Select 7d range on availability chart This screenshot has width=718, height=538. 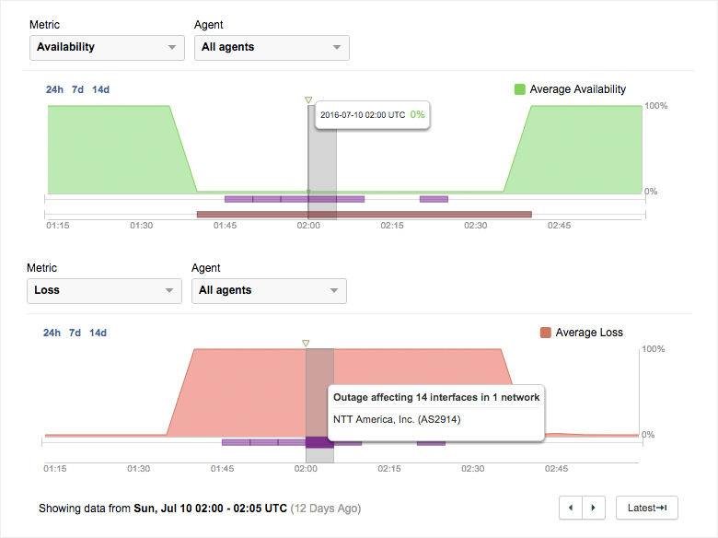coord(78,89)
